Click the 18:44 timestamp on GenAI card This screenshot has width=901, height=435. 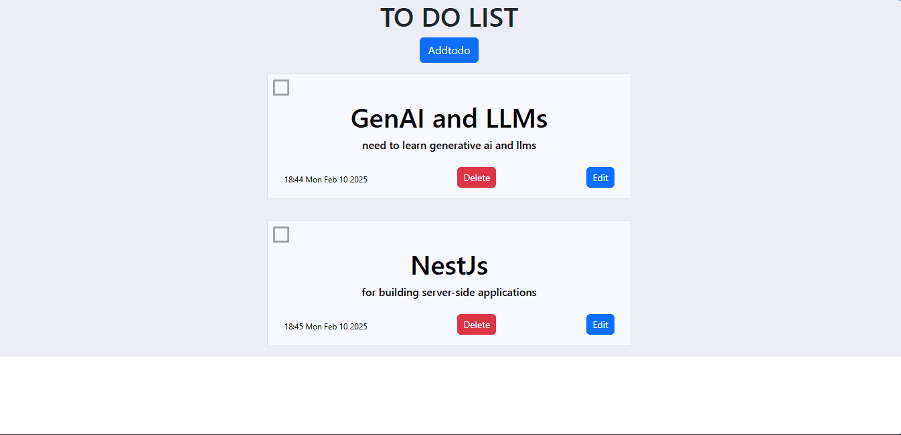[326, 179]
